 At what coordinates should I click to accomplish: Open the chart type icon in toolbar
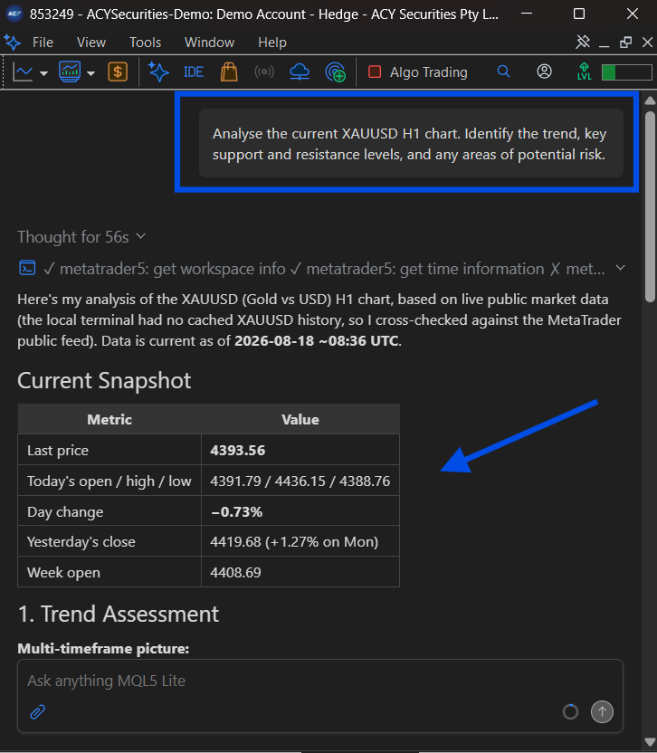[23, 72]
